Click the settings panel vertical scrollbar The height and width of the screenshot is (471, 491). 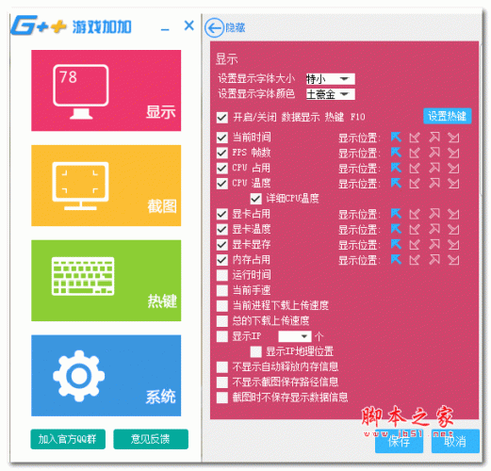(x=481, y=120)
